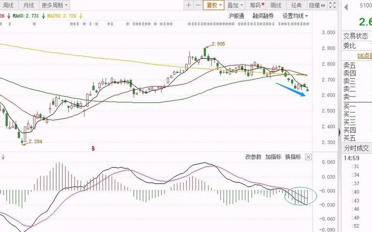Click the MA250 down arrow indicator
Image resolution: width=372 pixels, height=232 pixels.
pyautogui.click(x=81, y=16)
